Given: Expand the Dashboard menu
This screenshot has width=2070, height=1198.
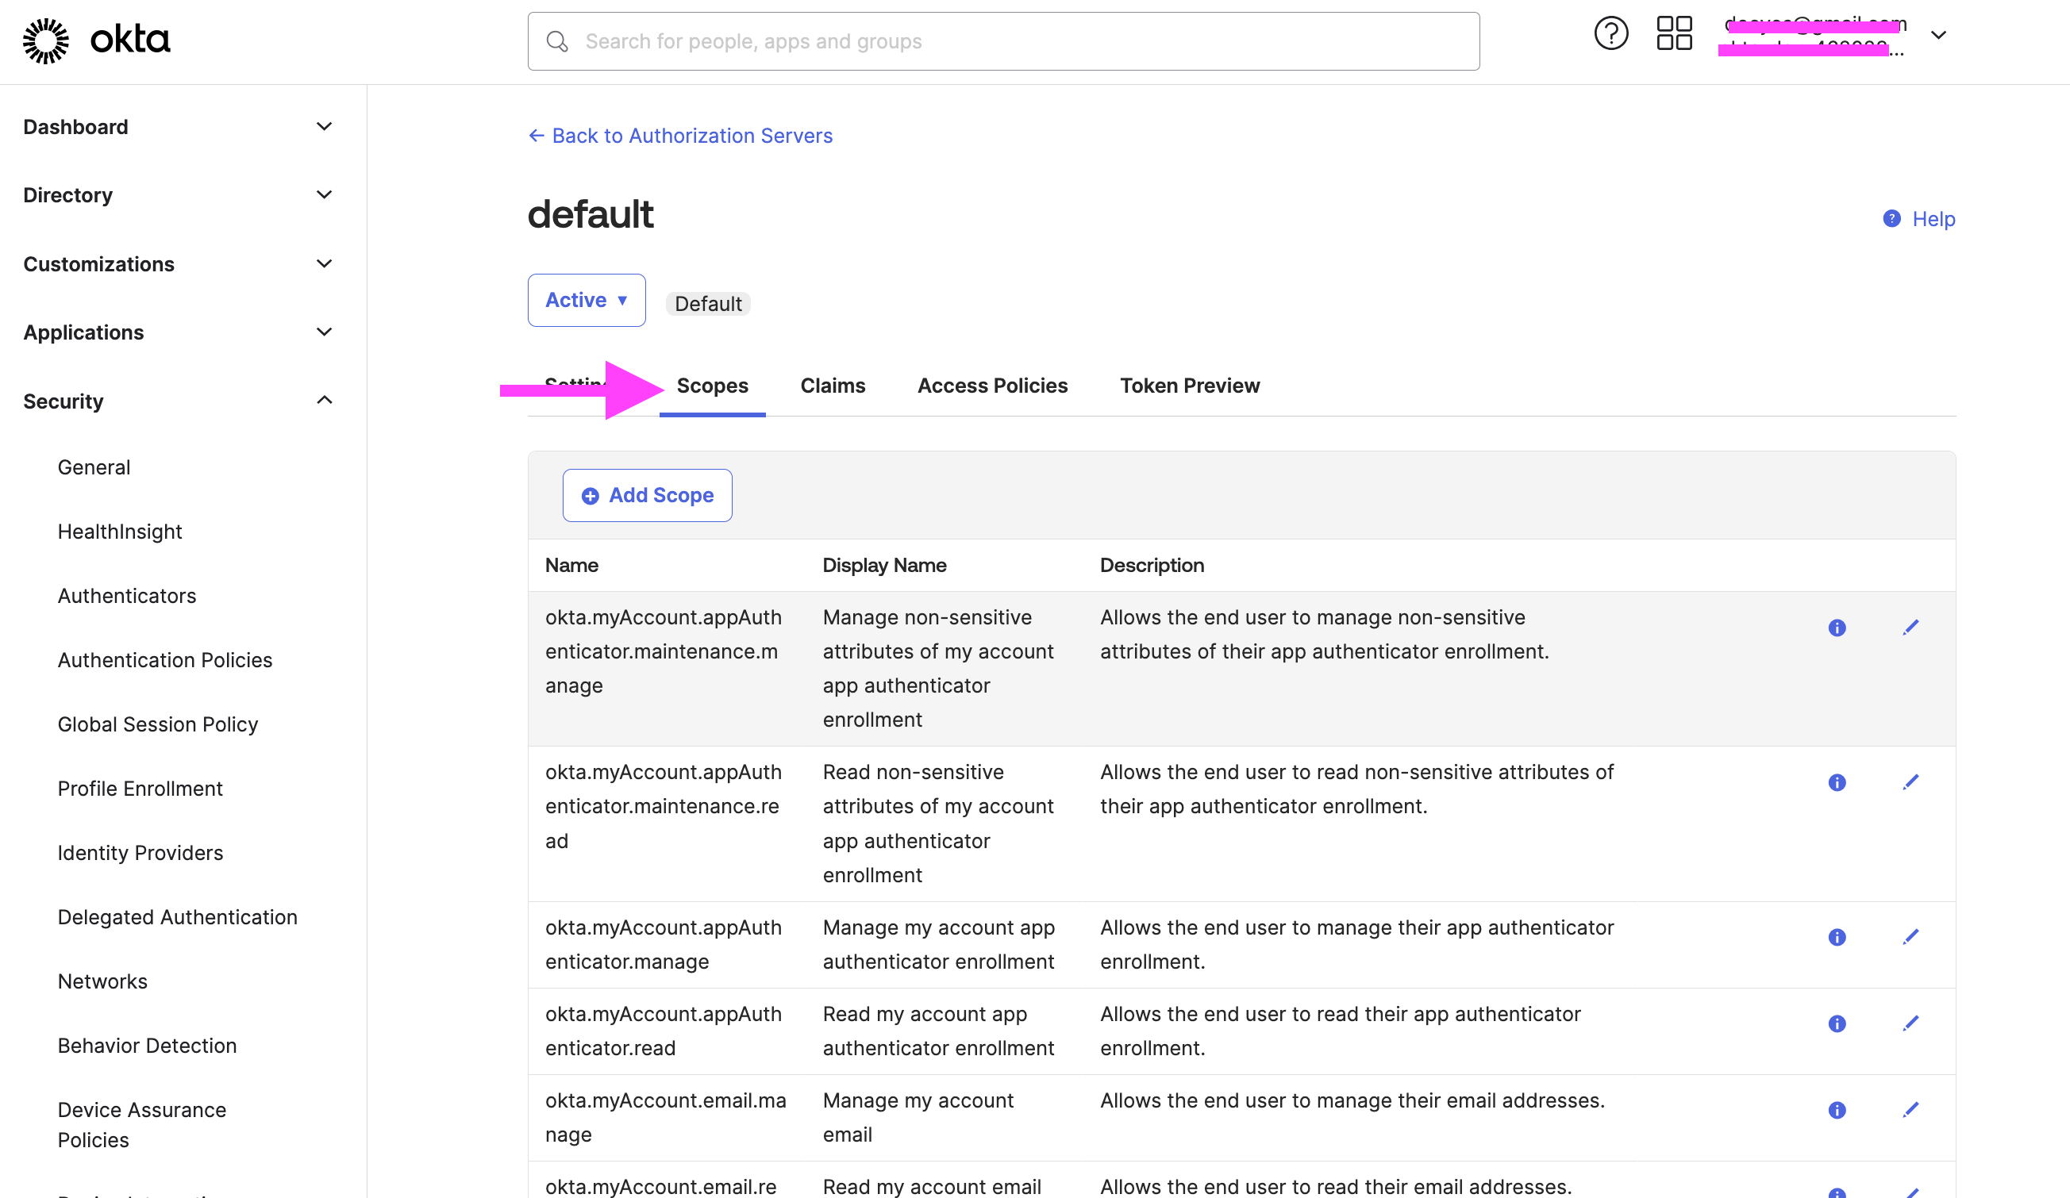Looking at the screenshot, I should (325, 126).
